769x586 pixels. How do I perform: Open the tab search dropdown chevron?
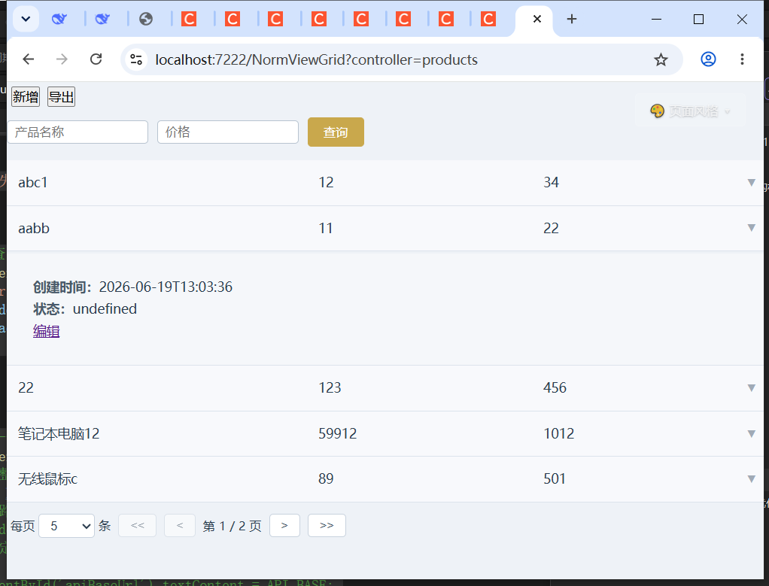(x=26, y=19)
